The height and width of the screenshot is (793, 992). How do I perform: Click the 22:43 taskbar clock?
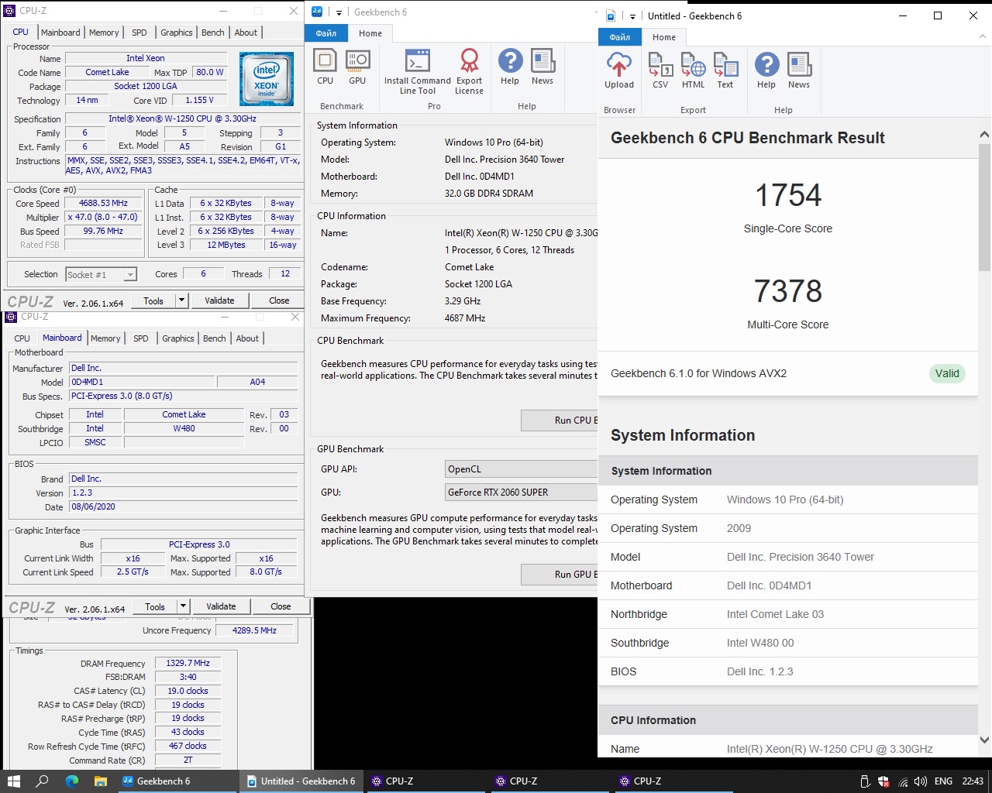pos(973,781)
